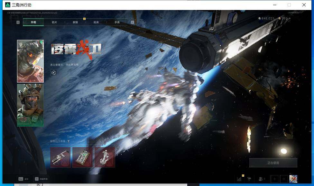Open the 表情 tab
This screenshot has width=314, height=186.
point(75,22)
